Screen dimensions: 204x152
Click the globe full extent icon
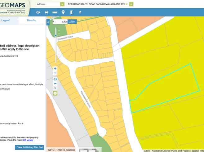coord(55,79)
